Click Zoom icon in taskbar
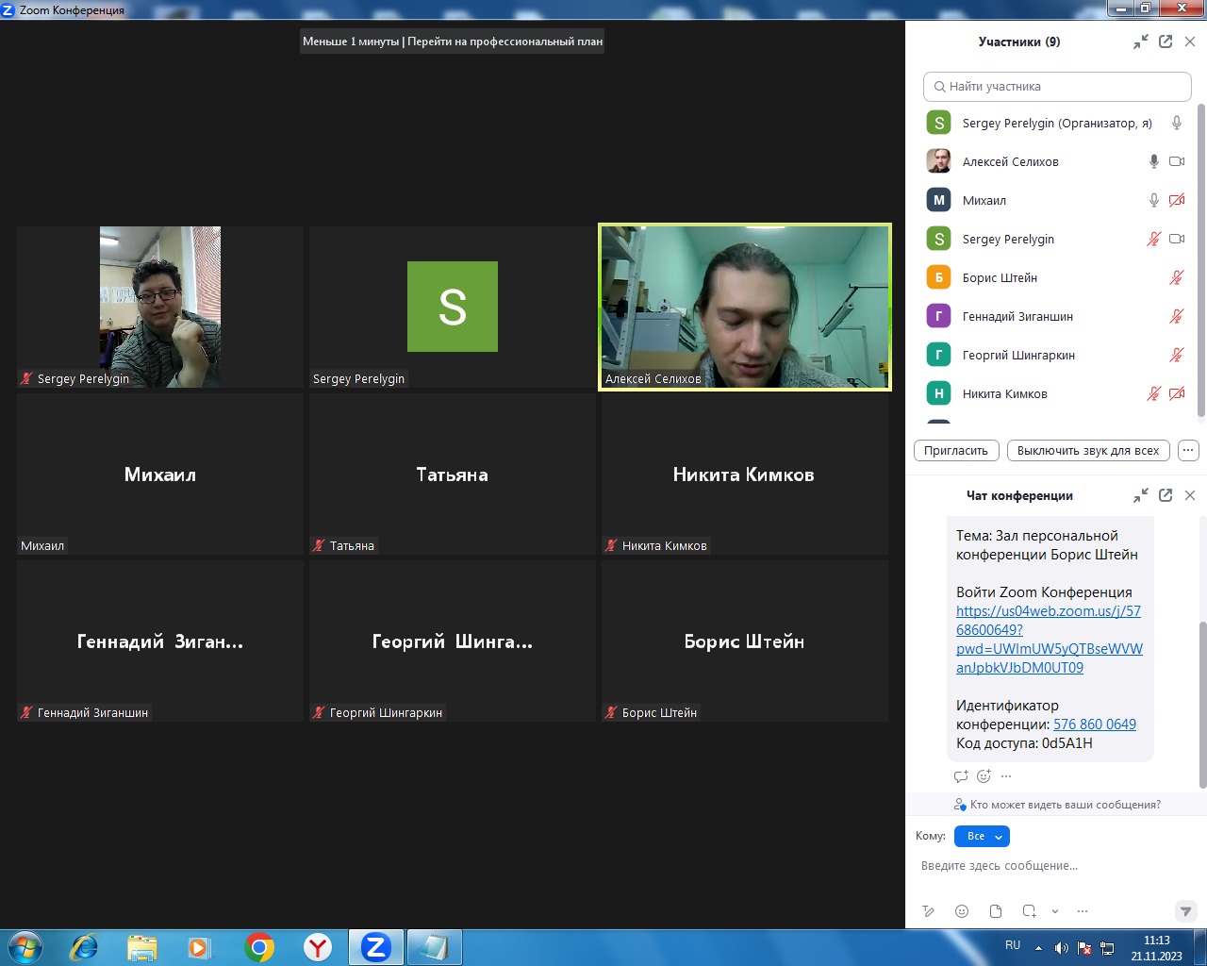Viewport: 1207px width, 966px height. coord(376,947)
